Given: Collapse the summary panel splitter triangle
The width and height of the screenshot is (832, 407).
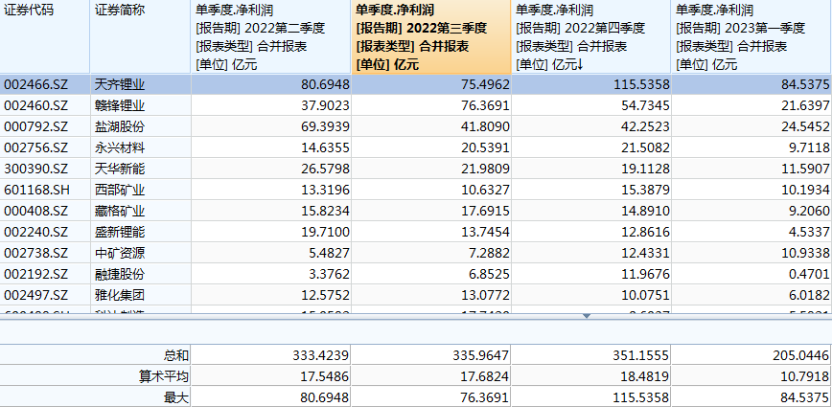Looking at the screenshot, I should point(587,315).
